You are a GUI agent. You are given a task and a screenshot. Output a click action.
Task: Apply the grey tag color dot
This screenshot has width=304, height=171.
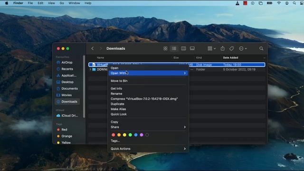pyautogui.click(x=147, y=135)
